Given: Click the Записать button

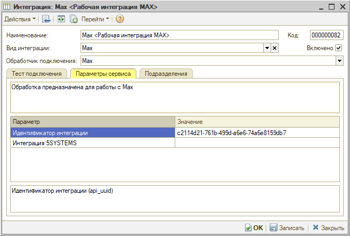Looking at the screenshot, I should [287, 227].
